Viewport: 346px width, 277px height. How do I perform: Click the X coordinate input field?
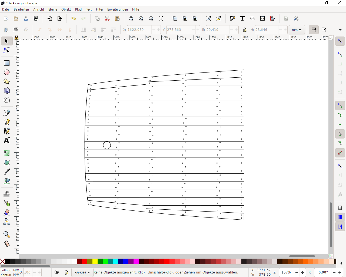pos(139,30)
